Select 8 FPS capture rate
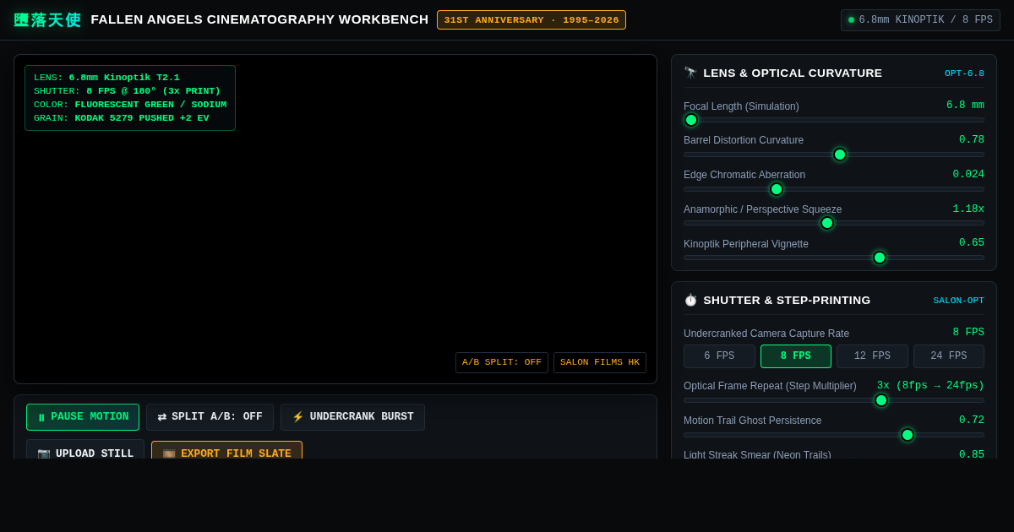Viewport: 1014px width, 532px height. tap(796, 356)
